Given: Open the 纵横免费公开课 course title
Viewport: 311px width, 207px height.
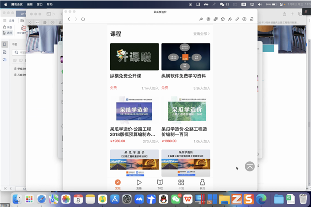Looking at the screenshot, I should click(x=126, y=76).
